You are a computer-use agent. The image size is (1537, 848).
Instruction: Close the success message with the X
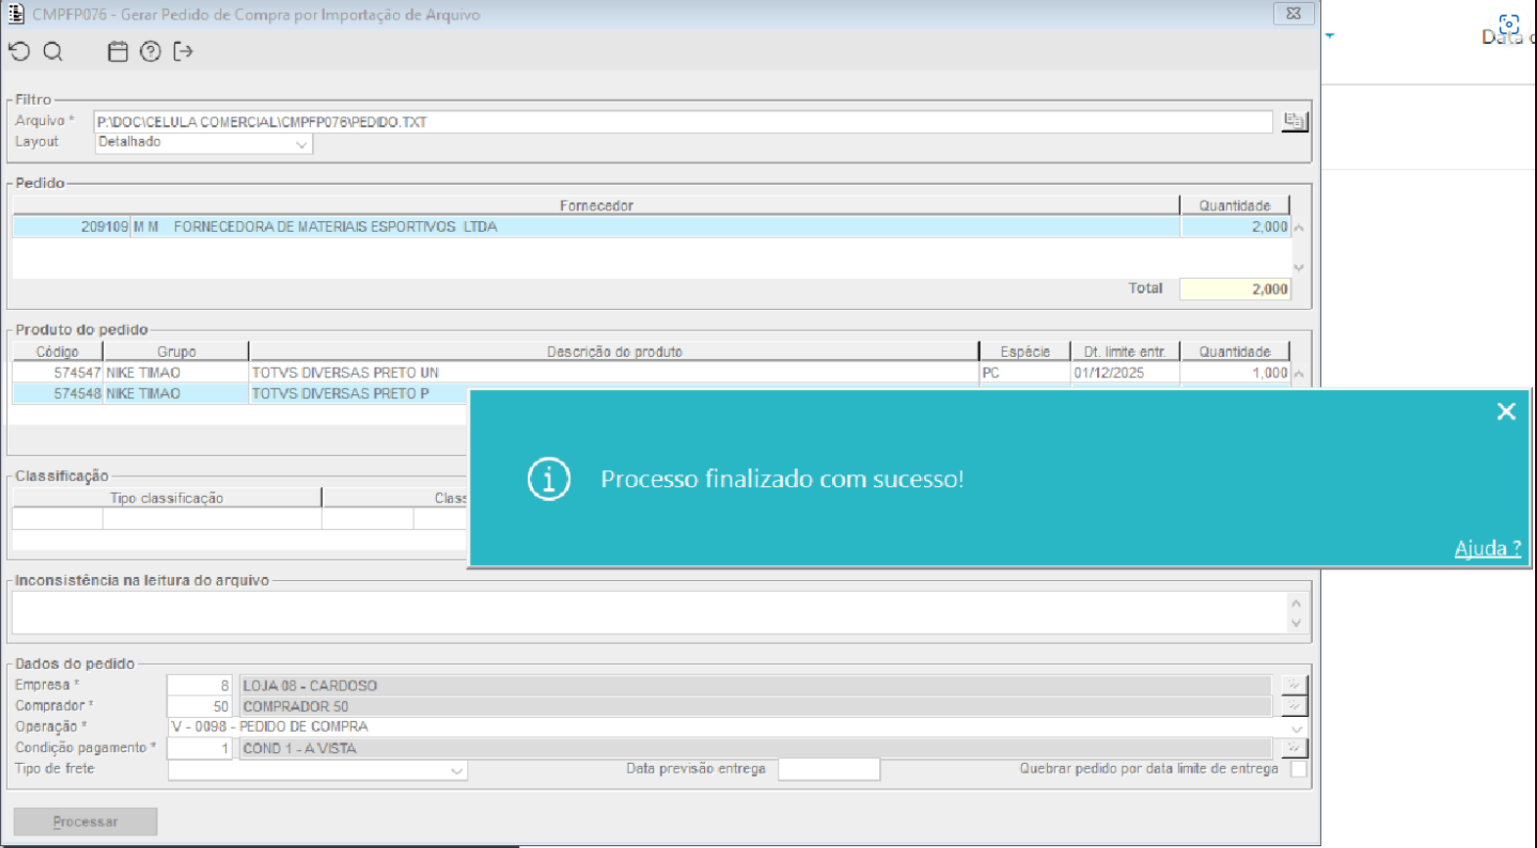coord(1506,412)
